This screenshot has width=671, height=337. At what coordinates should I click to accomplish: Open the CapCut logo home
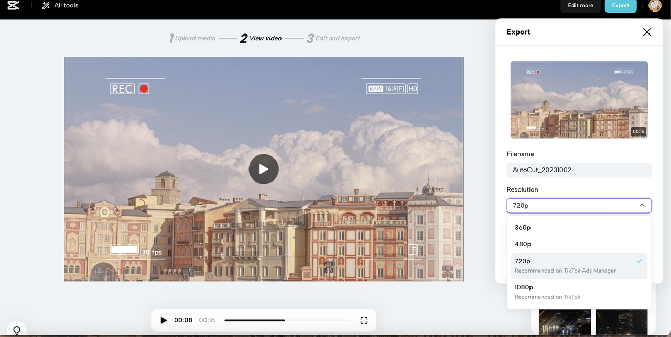point(13,5)
